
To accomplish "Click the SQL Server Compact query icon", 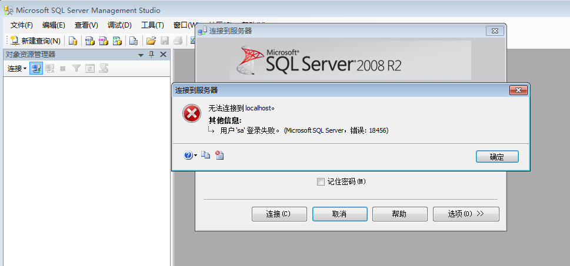I will point(134,41).
